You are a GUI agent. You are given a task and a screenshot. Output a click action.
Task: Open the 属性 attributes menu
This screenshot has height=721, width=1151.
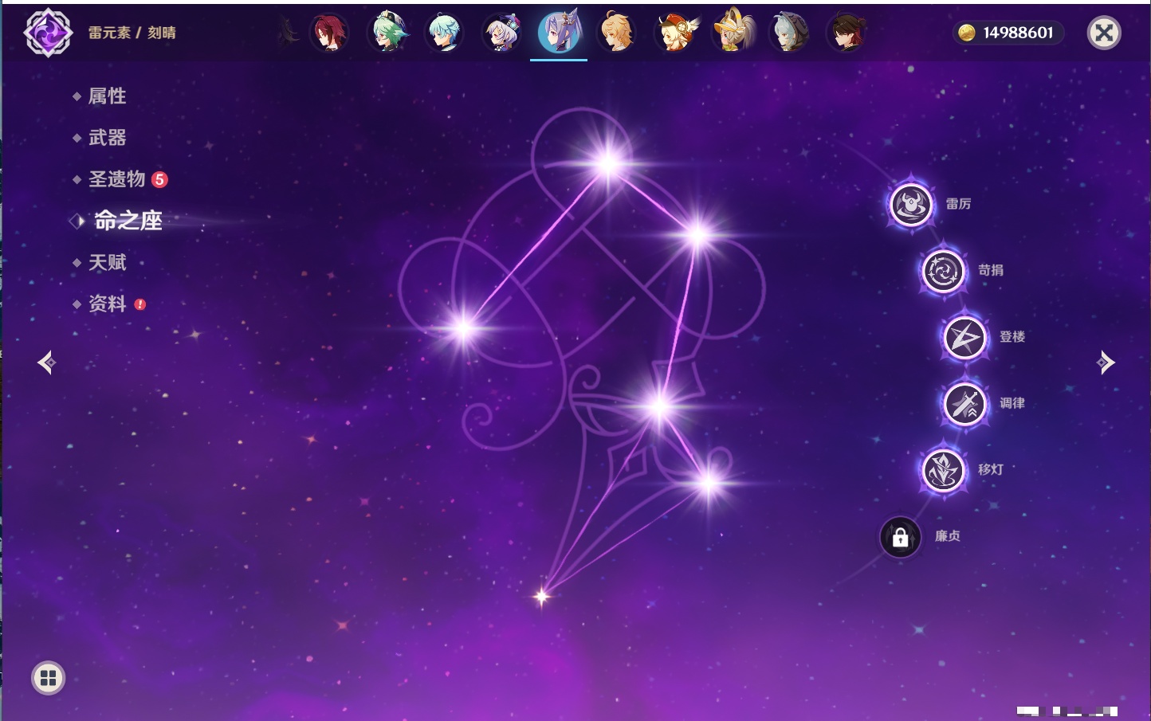click(107, 96)
